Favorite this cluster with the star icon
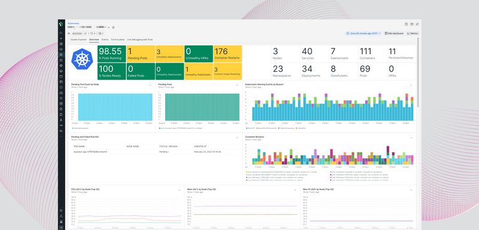 click(113, 27)
